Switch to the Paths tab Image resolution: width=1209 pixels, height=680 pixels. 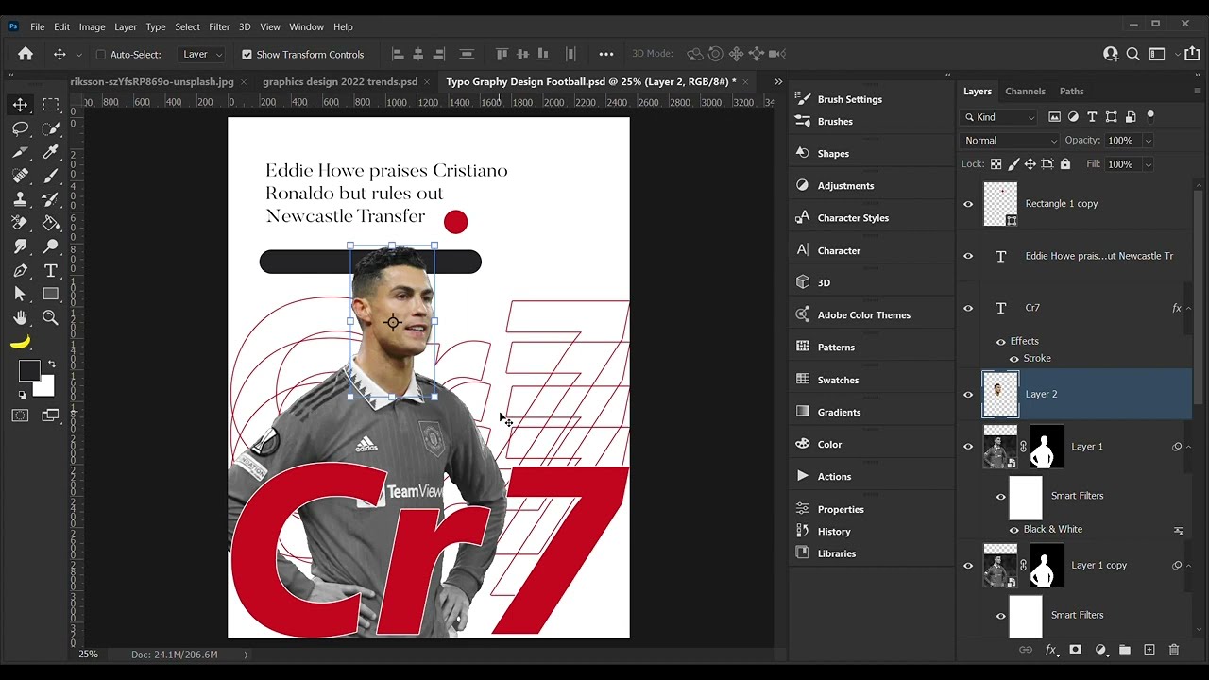(x=1071, y=92)
